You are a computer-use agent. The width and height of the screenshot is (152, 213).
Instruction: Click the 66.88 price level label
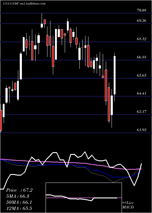pyautogui.click(x=142, y=57)
